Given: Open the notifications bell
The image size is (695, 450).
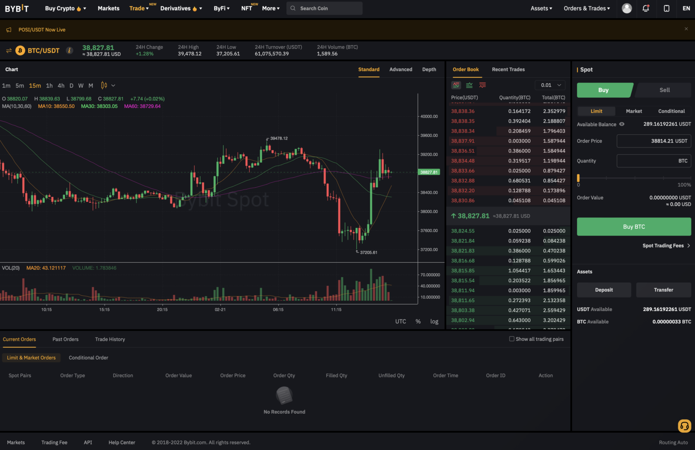Looking at the screenshot, I should 646,8.
